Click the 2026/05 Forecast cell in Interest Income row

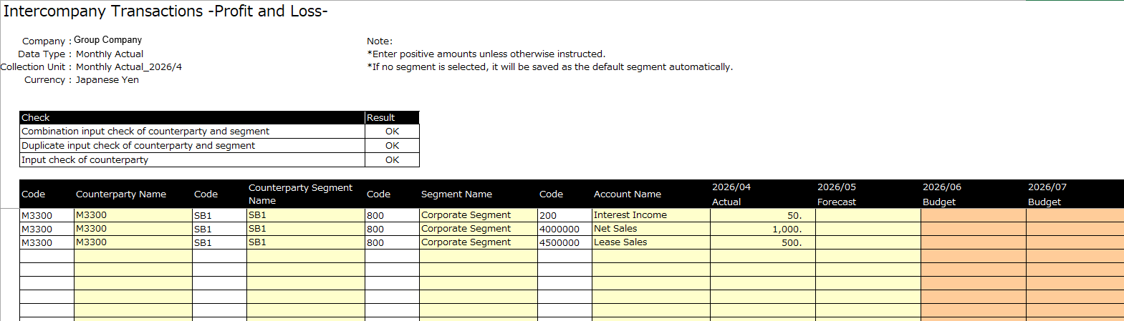coord(868,215)
